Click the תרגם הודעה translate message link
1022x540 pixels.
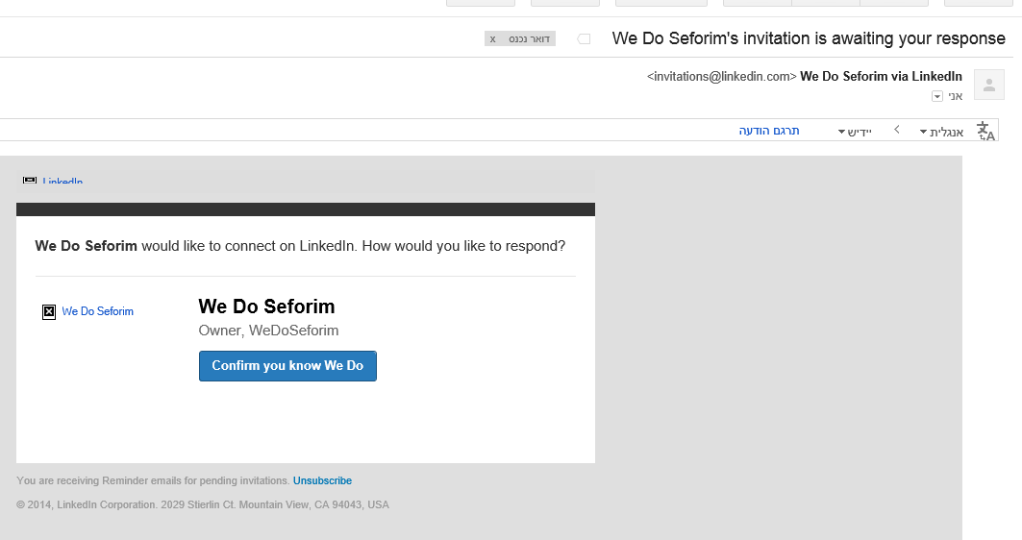click(x=769, y=131)
